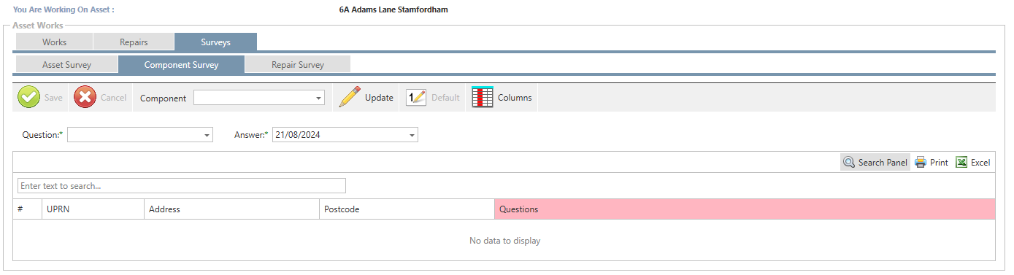Click the # column header
The image size is (1014, 275).
coord(27,209)
